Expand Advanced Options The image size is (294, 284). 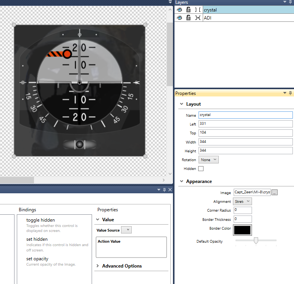tap(98, 266)
